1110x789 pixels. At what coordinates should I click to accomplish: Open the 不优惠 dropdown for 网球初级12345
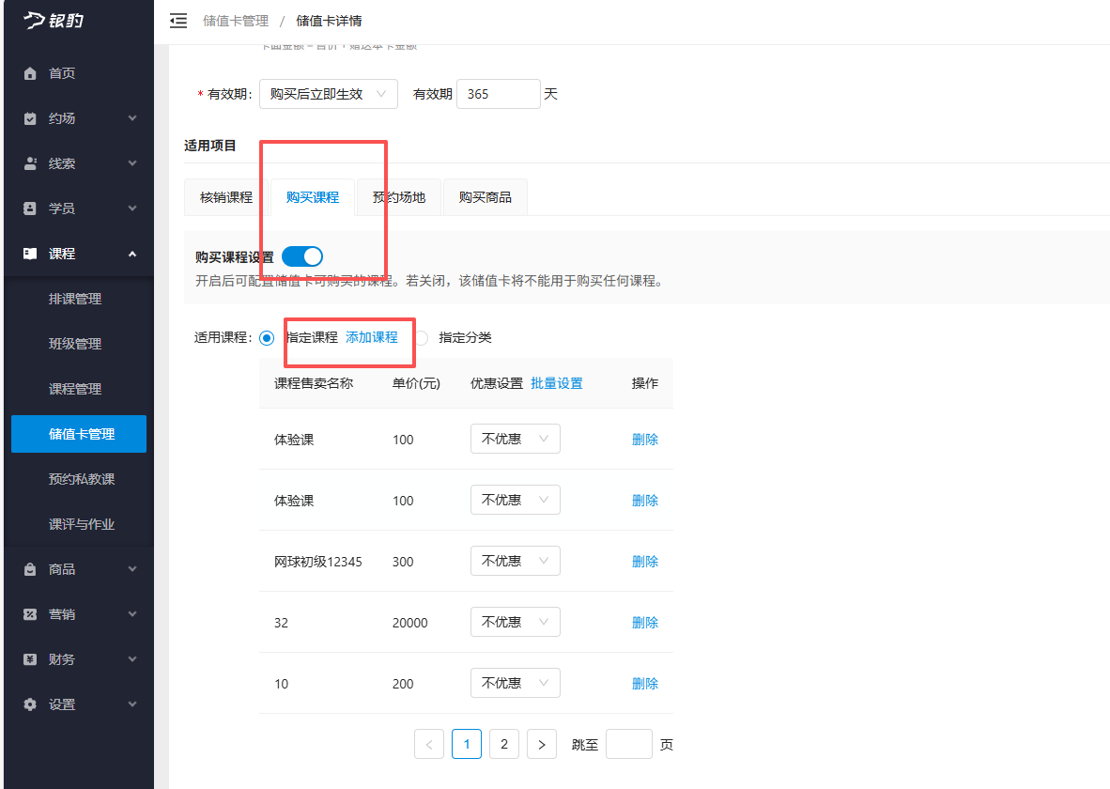(515, 560)
